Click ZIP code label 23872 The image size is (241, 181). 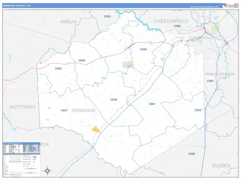tap(64, 110)
